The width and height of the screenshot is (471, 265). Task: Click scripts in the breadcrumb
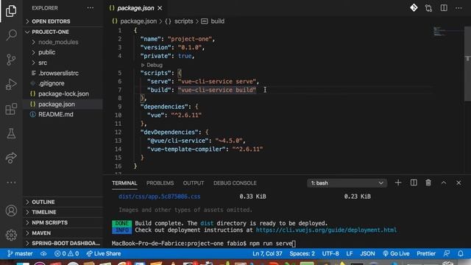tap(183, 21)
